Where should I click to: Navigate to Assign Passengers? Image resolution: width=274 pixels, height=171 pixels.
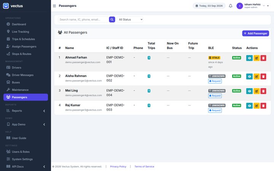pyautogui.click(x=26, y=46)
